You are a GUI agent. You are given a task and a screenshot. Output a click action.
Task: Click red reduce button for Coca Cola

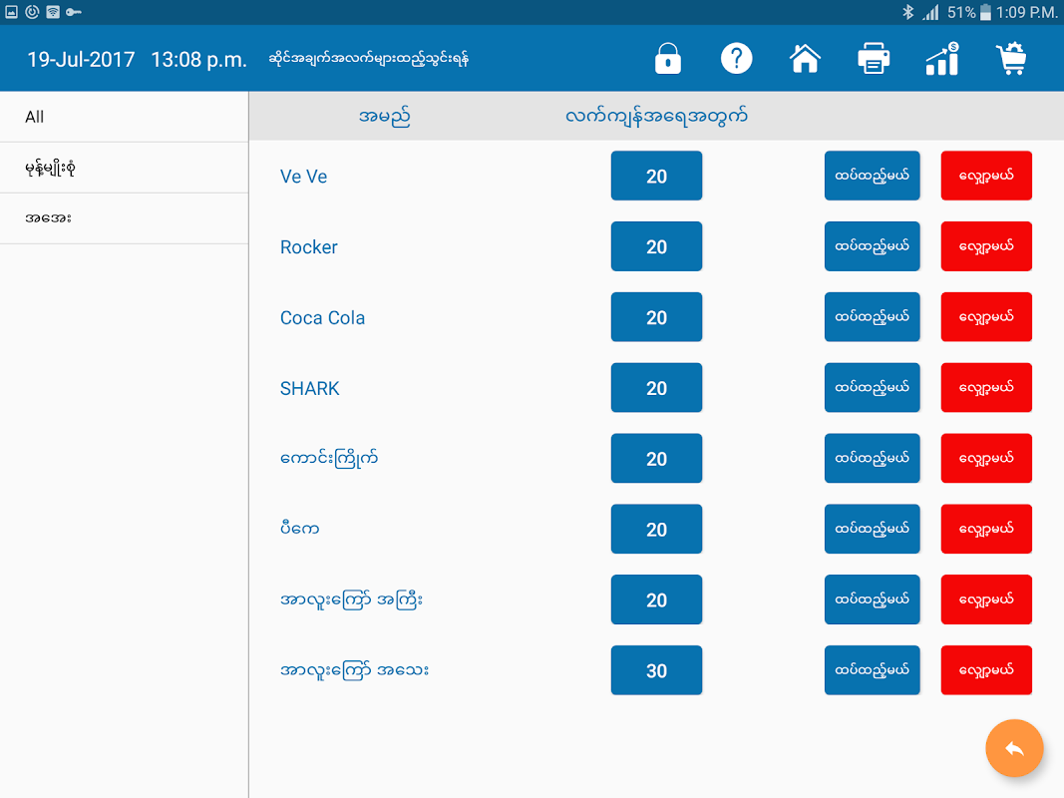coord(986,317)
